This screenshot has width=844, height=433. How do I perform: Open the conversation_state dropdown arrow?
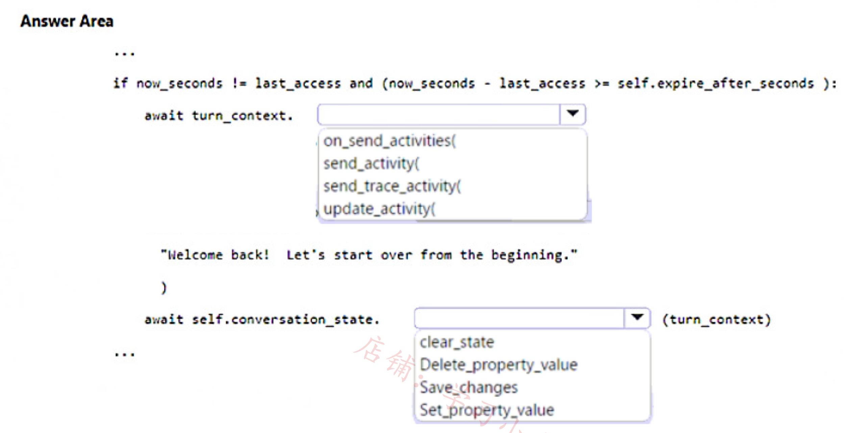coord(637,317)
